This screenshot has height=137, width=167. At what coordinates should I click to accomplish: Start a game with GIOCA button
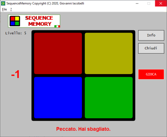click(x=151, y=74)
